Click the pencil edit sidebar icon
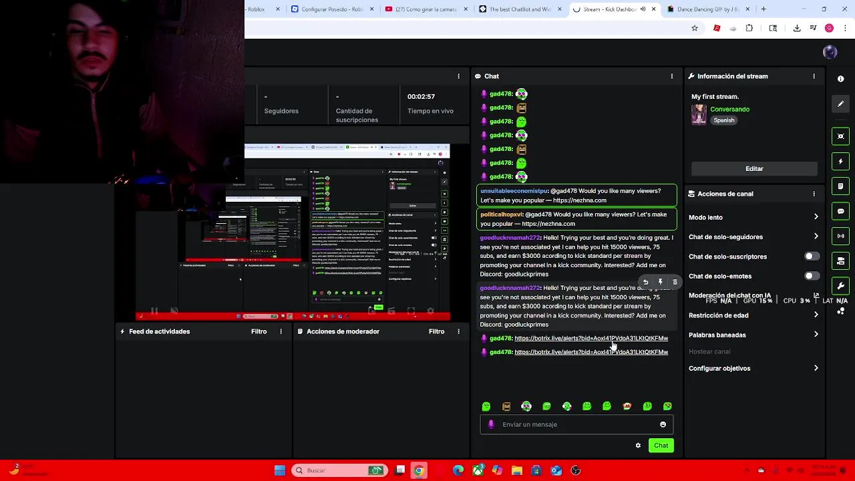Screen dimensions: 855x481 point(840,104)
